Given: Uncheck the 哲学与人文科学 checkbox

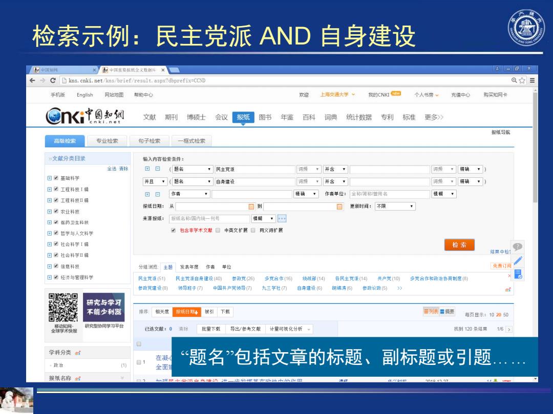Looking at the screenshot, I should 56,233.
